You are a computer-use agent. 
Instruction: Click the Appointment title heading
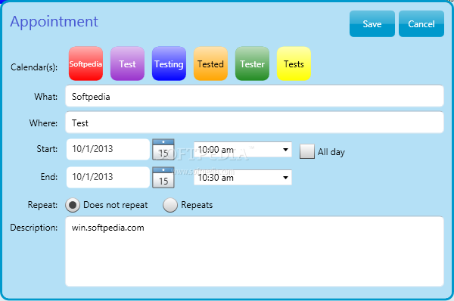click(x=54, y=23)
